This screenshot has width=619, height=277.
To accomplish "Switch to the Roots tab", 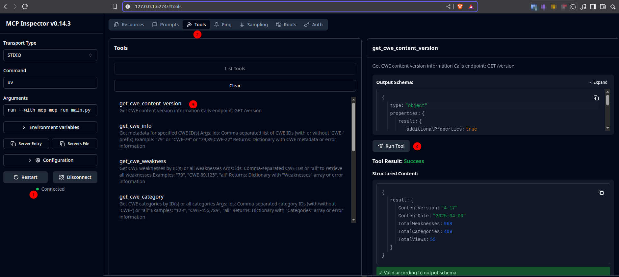I will click(286, 25).
